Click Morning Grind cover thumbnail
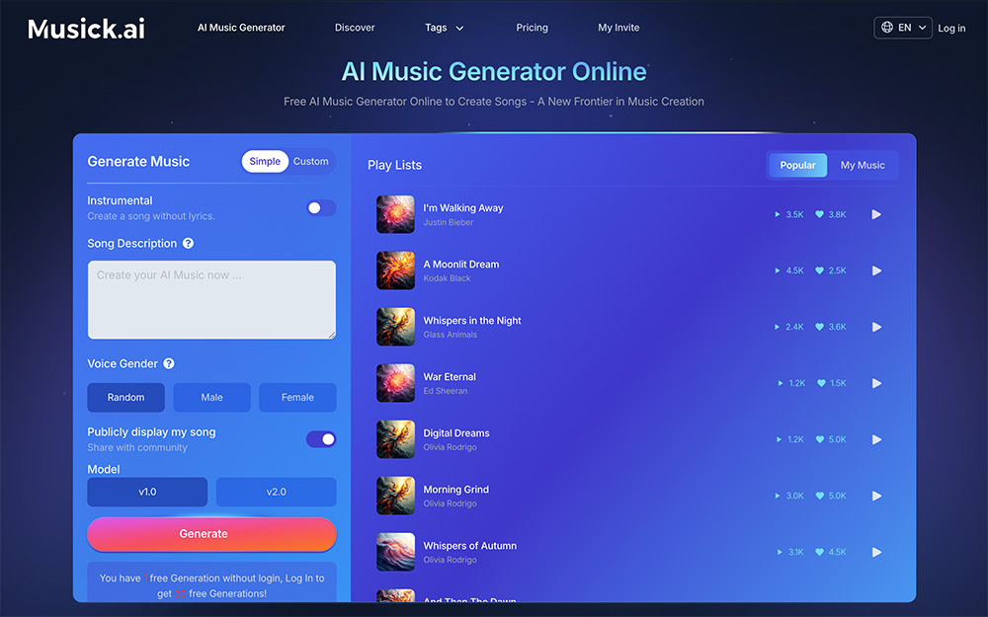This screenshot has height=617, width=988. 396,496
